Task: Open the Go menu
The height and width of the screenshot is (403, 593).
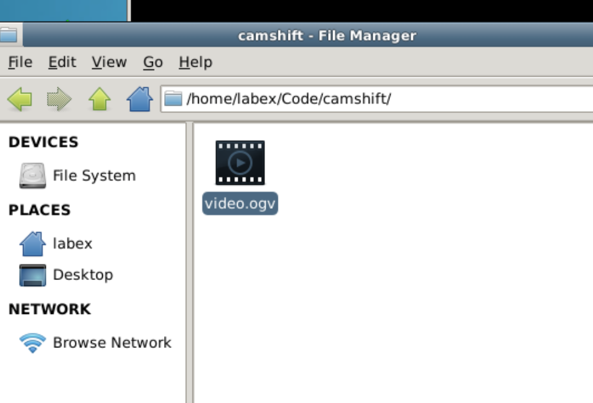Action: coord(152,62)
